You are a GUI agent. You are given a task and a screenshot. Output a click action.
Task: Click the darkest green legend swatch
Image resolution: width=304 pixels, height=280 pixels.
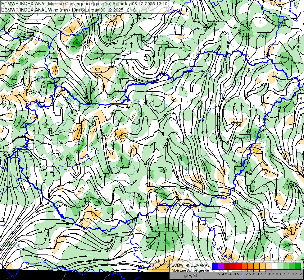coord(297,266)
